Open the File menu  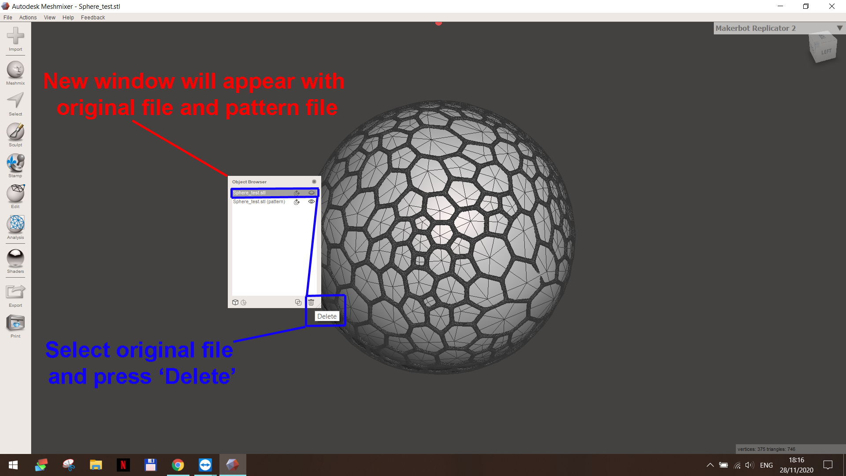coord(7,17)
